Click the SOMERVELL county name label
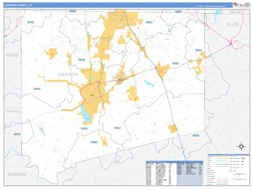 [13, 112]
